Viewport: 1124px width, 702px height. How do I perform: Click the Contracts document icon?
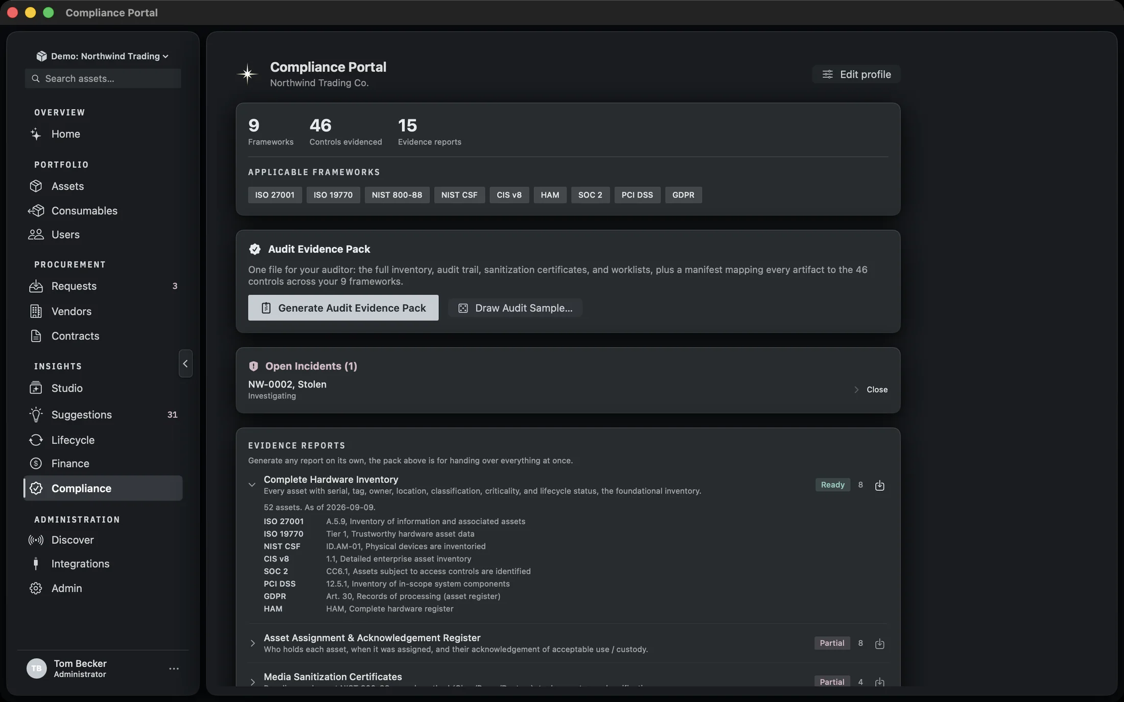point(36,335)
